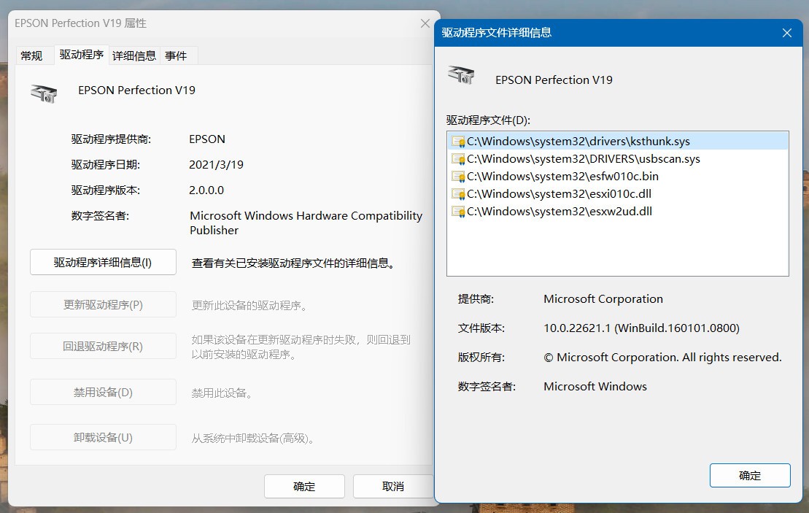
Task: Select the esxi010c.dll file entry
Action: [618, 194]
